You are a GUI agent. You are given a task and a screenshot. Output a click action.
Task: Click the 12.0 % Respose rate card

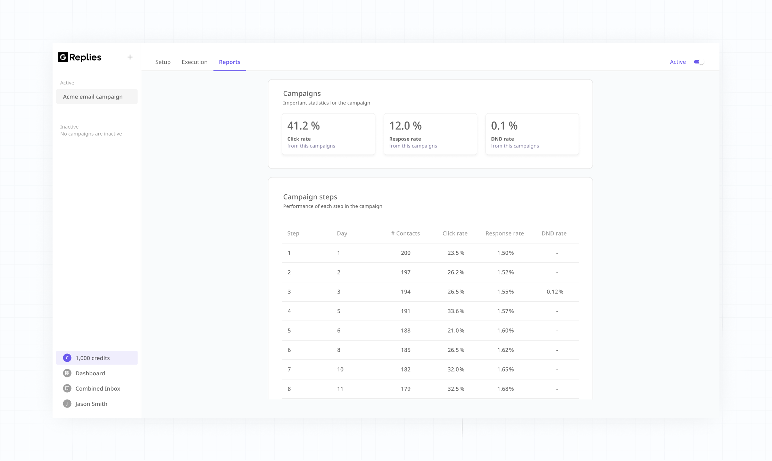[430, 134]
